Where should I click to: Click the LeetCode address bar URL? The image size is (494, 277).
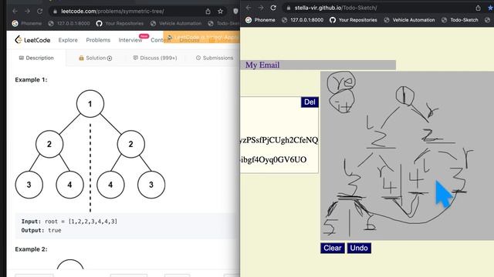coord(113,12)
